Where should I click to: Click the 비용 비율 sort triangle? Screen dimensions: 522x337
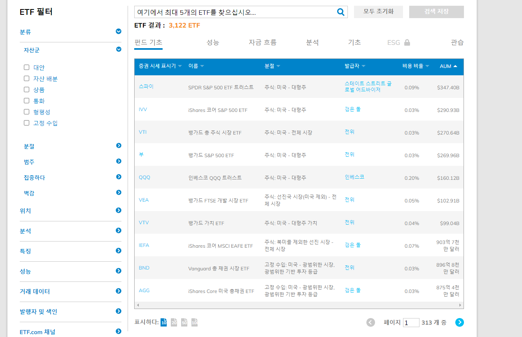click(427, 65)
